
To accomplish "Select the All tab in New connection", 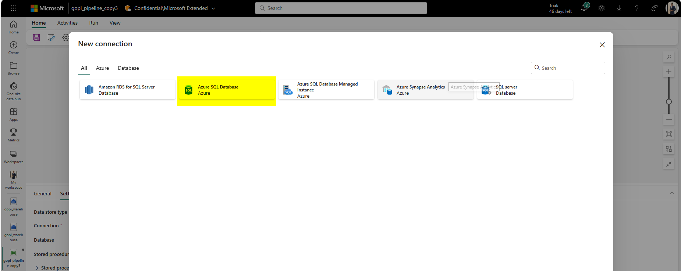I will point(84,68).
